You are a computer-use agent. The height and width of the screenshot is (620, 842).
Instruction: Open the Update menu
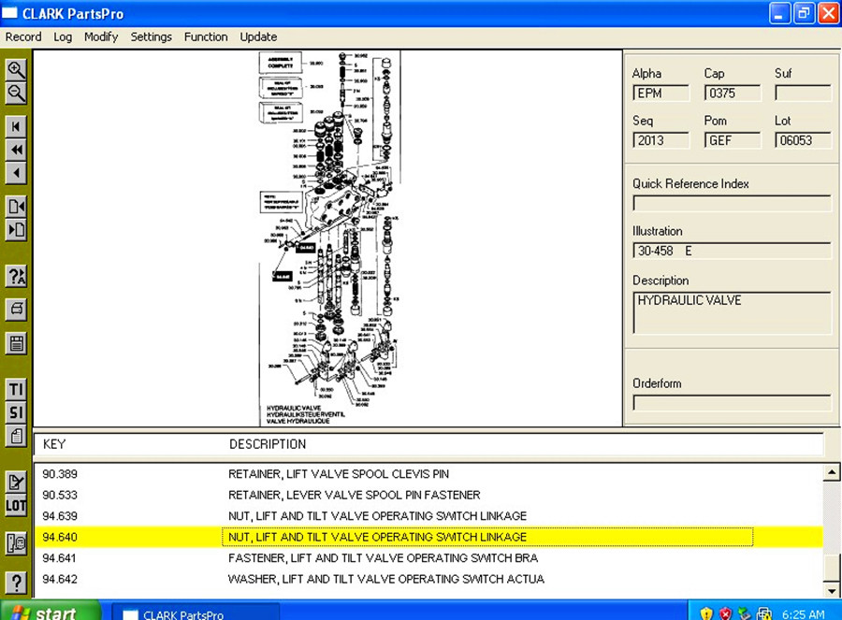258,36
